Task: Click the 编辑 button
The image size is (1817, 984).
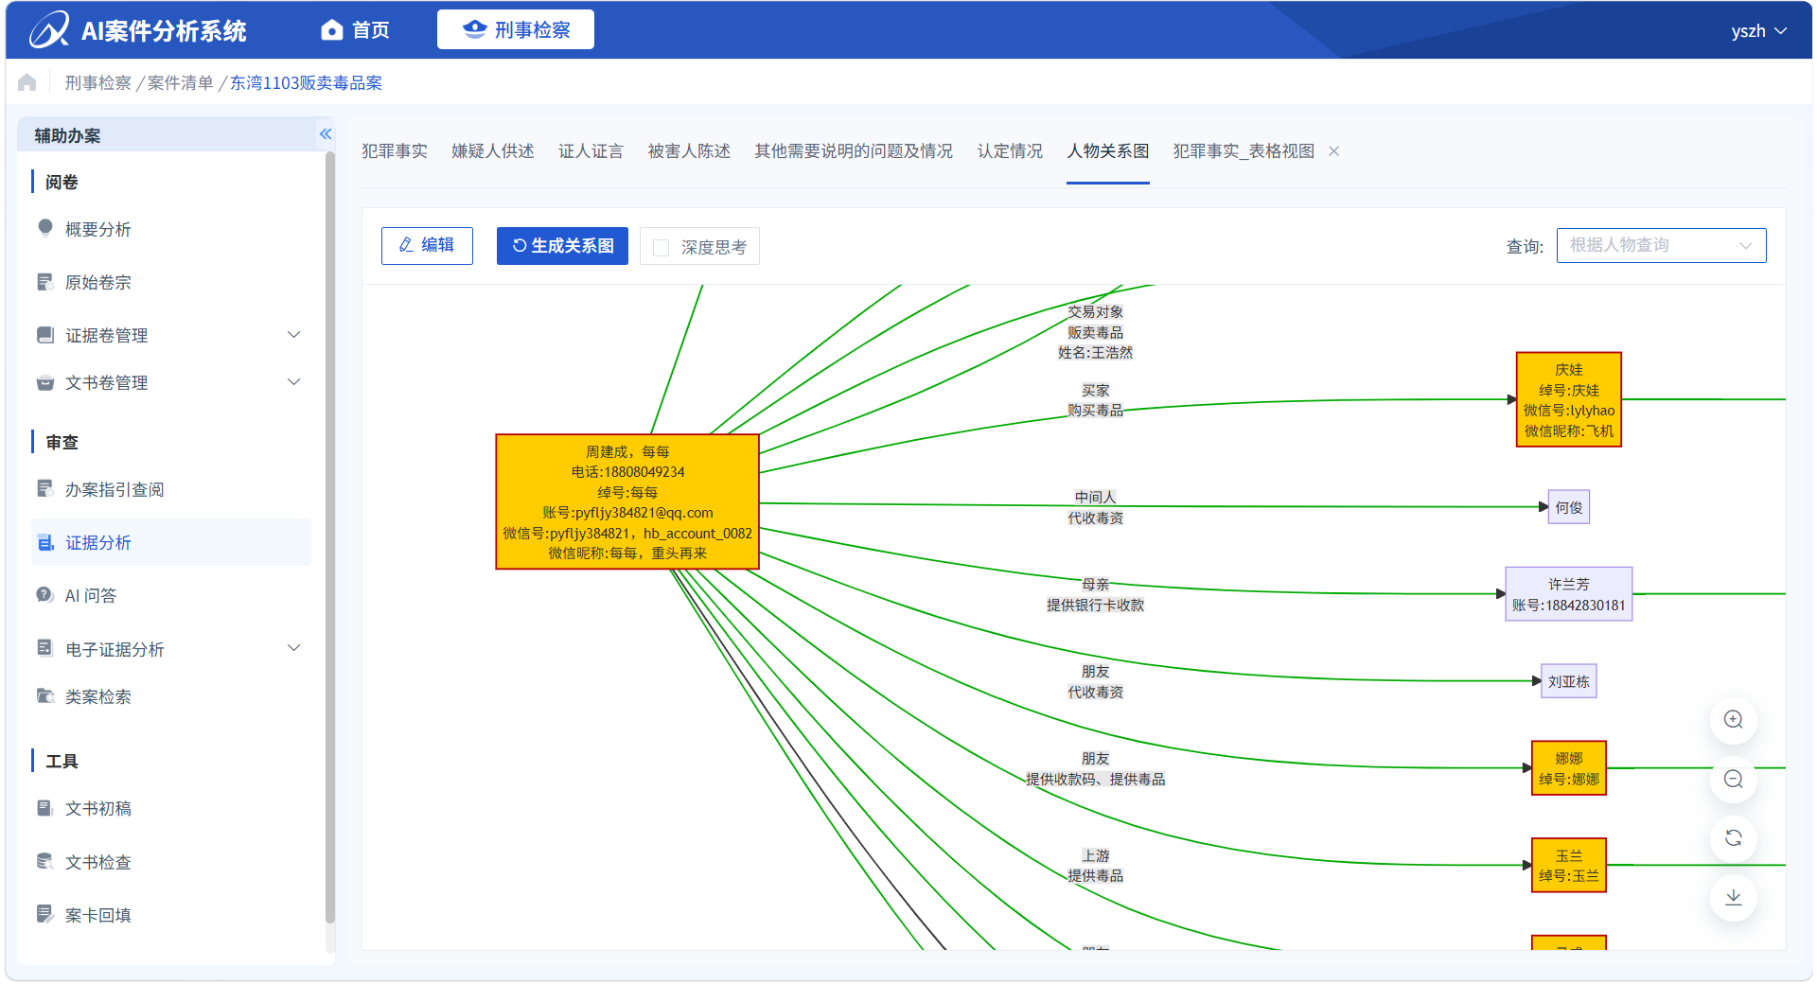Action: pyautogui.click(x=427, y=246)
